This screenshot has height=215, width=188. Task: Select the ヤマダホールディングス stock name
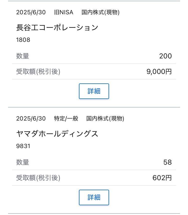57,134
